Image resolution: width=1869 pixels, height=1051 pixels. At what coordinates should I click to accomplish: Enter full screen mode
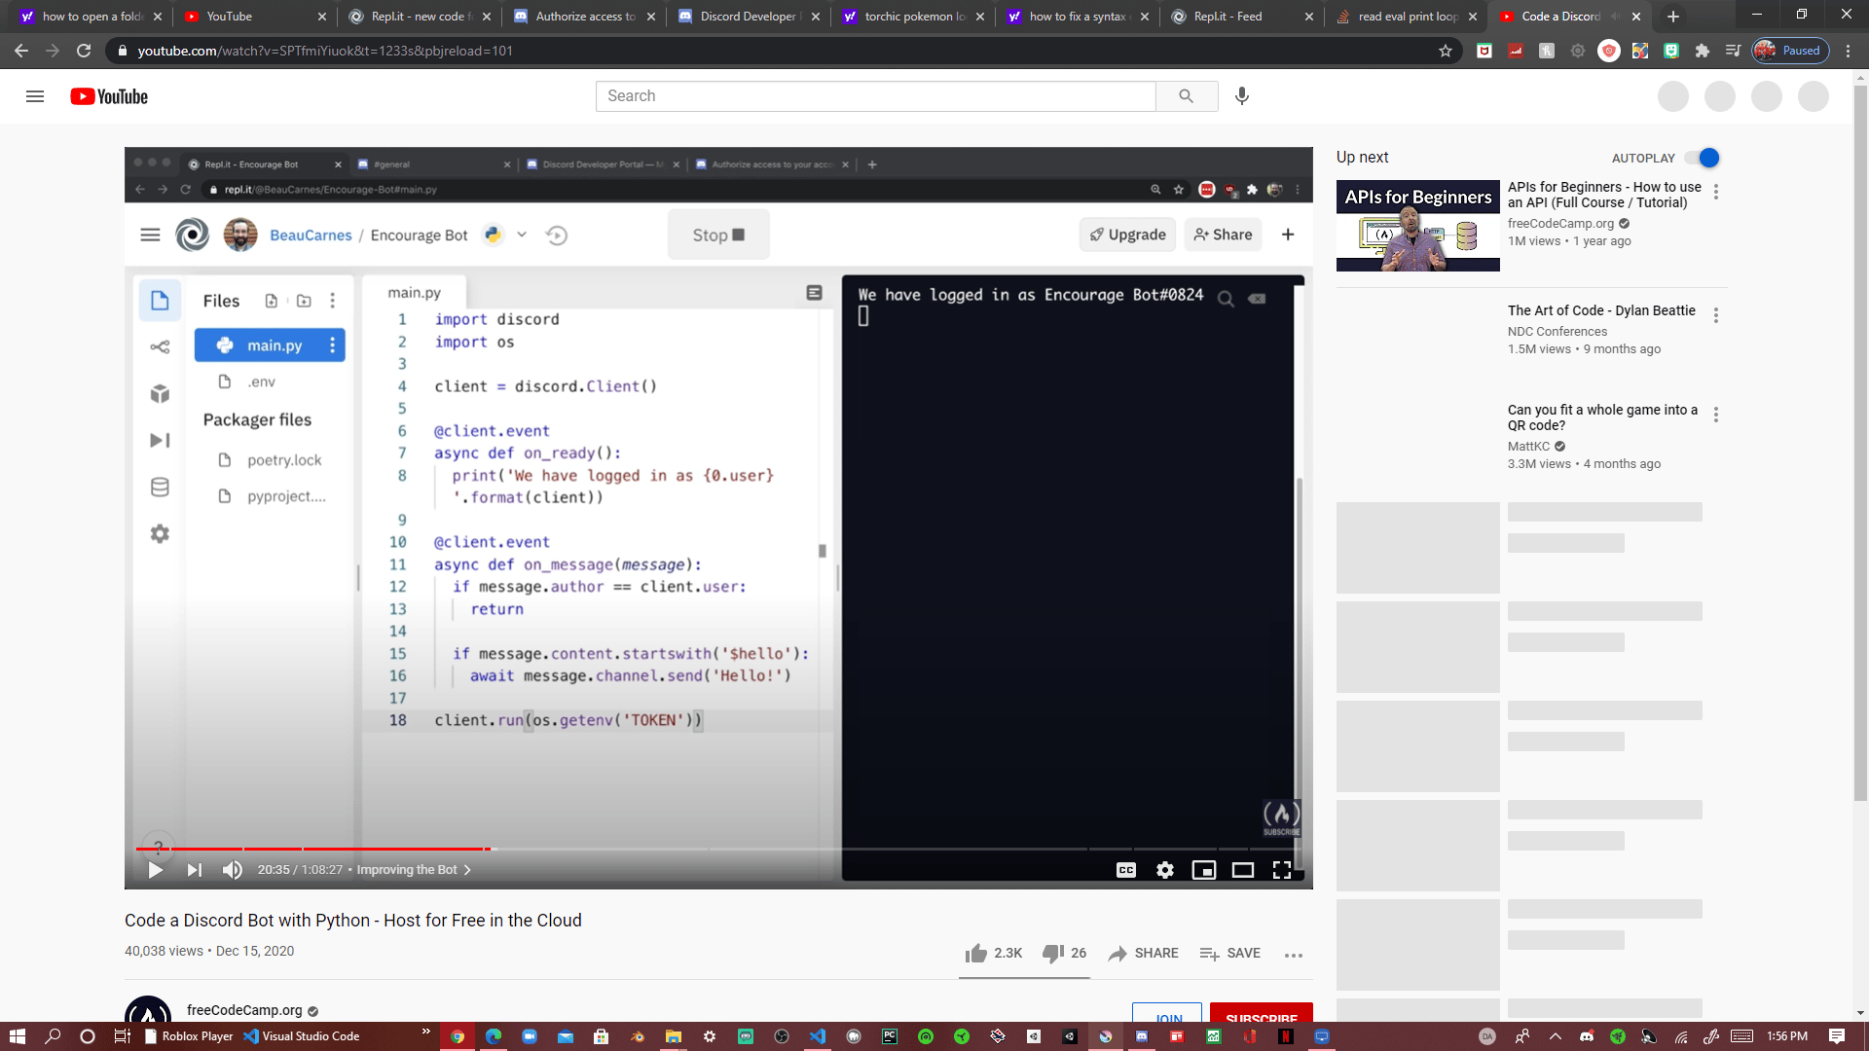(1282, 870)
